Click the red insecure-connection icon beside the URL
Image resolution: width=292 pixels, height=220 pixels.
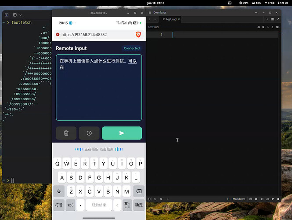pyautogui.click(x=58, y=34)
